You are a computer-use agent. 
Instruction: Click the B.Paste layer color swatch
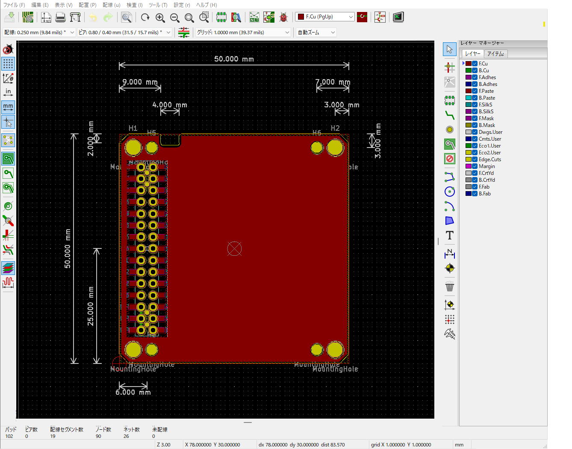469,98
